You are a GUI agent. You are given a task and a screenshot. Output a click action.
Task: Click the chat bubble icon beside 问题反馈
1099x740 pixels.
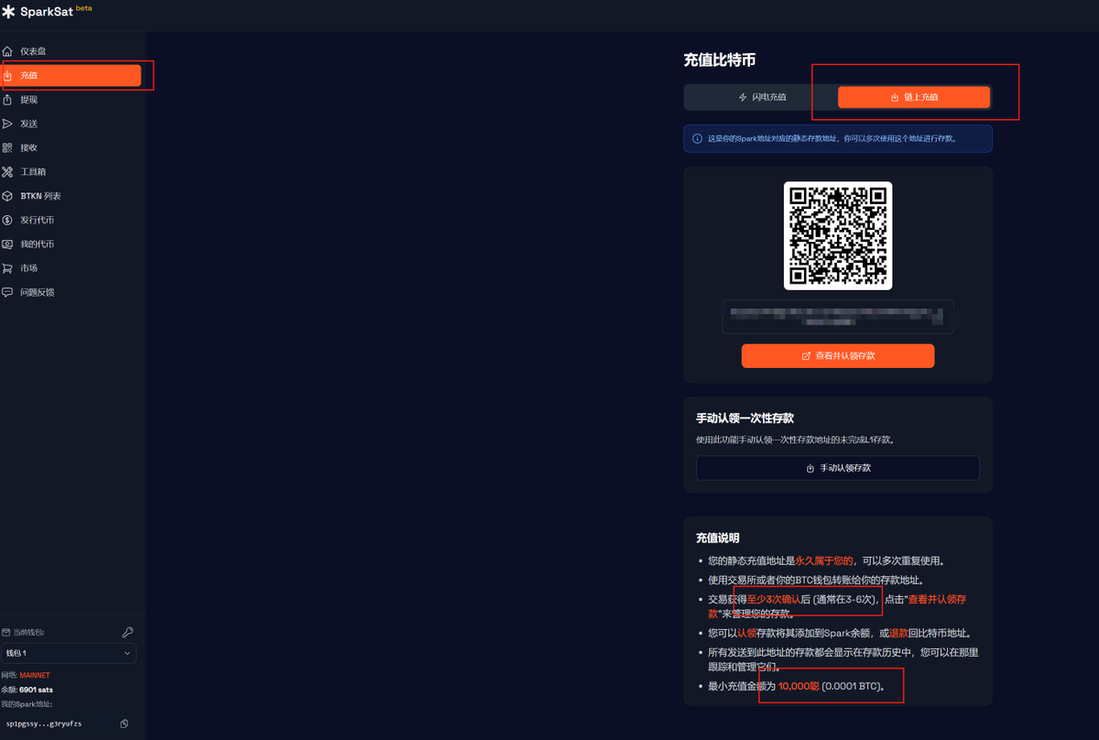[x=7, y=292]
